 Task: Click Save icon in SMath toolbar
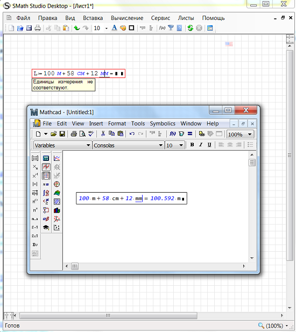tap(29, 28)
